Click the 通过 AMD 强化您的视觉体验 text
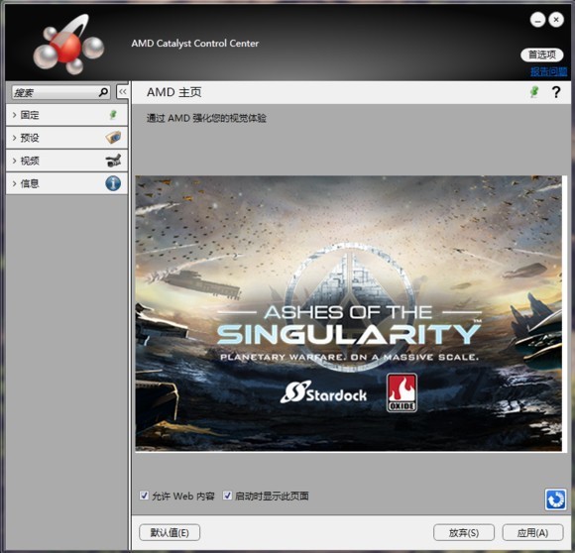575x553 pixels. 206,118
